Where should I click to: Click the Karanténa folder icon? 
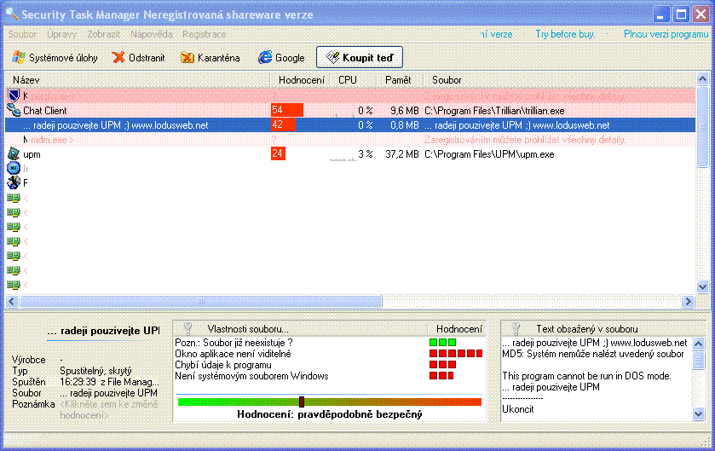(187, 57)
